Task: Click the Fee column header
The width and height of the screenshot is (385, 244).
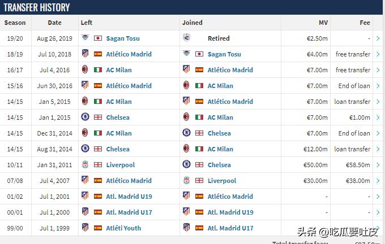Action: (x=365, y=23)
